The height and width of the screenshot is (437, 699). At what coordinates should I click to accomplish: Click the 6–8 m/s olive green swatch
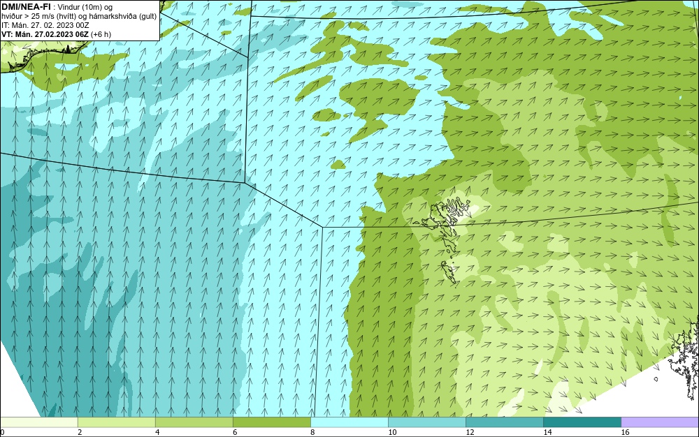271,422
